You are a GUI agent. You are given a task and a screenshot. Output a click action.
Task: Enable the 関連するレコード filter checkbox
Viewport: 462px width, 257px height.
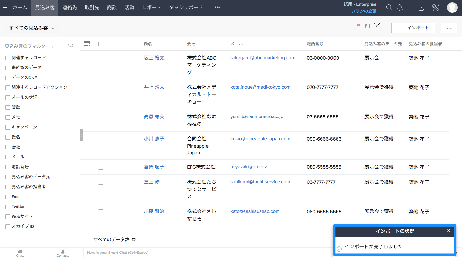pos(8,58)
